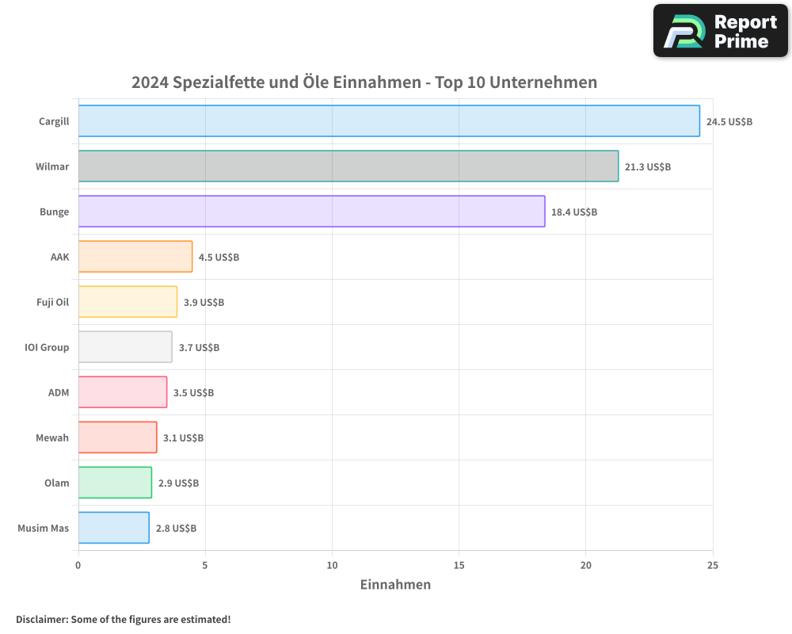The width and height of the screenshot is (792, 634).
Task: Click the ADM pink bar
Action: coord(122,392)
